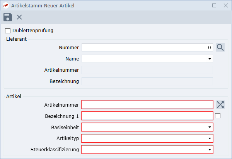Click the article Artikelnummer input field
This screenshot has width=232, height=159.
click(x=147, y=104)
